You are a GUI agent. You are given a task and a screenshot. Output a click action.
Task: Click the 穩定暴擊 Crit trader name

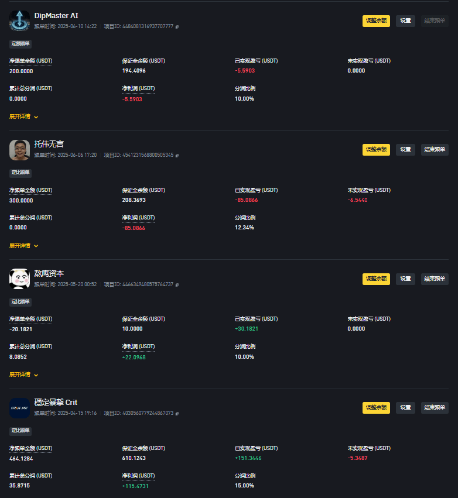click(x=56, y=403)
